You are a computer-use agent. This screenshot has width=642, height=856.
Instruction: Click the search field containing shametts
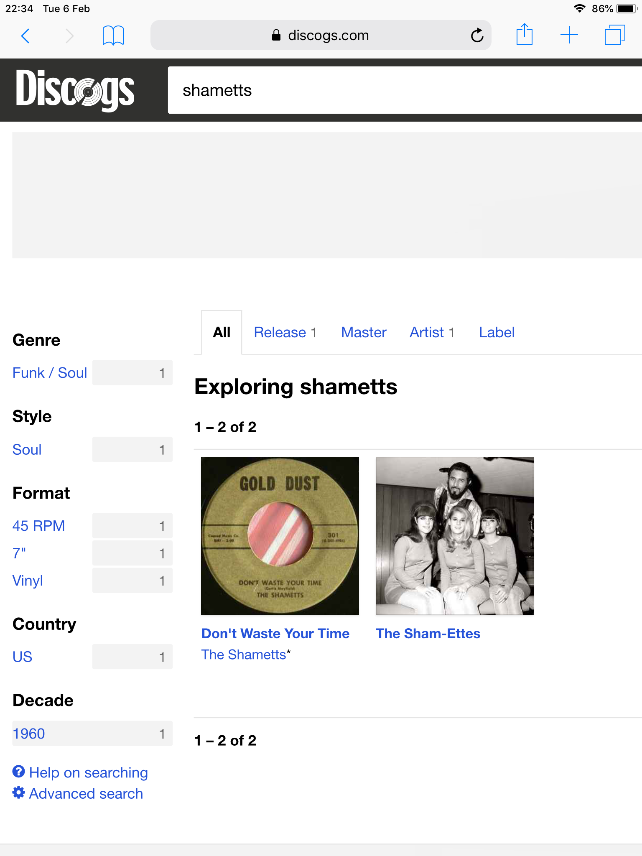pos(405,90)
